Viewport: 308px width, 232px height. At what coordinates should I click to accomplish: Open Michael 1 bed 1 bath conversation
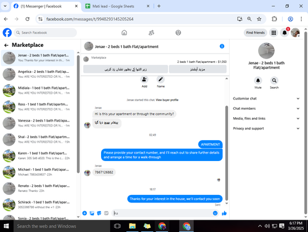tap(38, 172)
